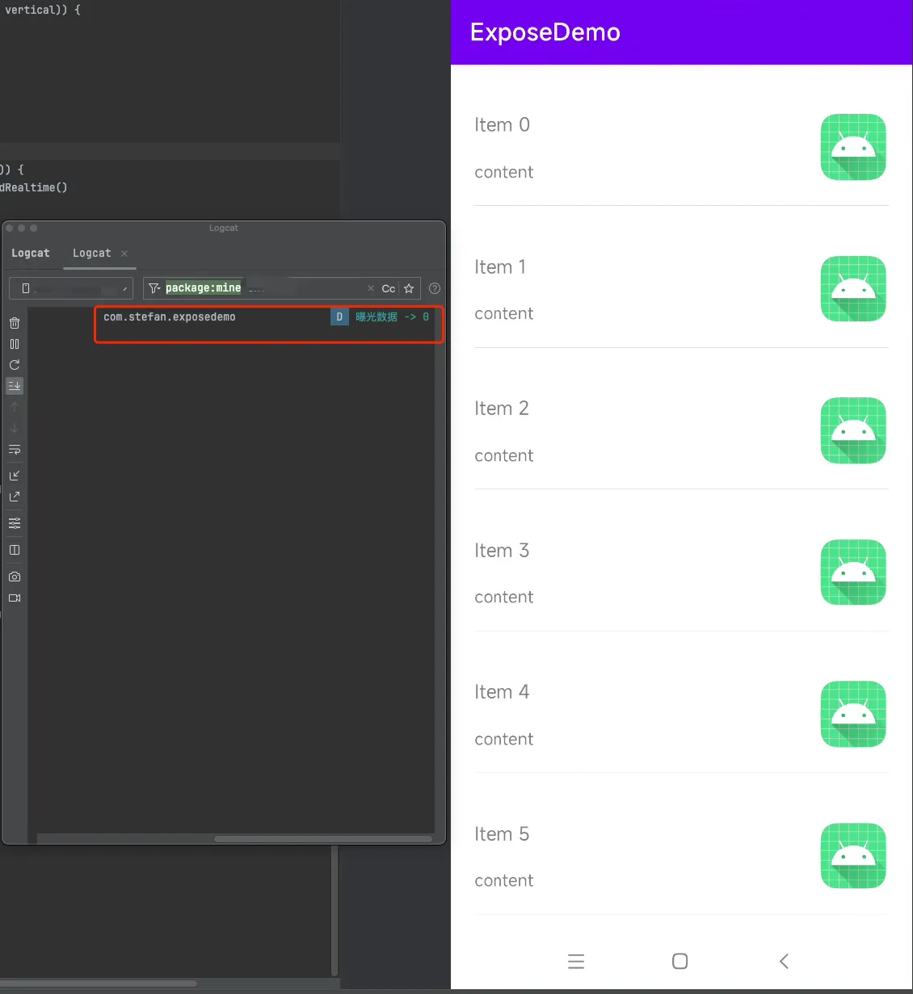Split the Logcat panel

[x=15, y=550]
